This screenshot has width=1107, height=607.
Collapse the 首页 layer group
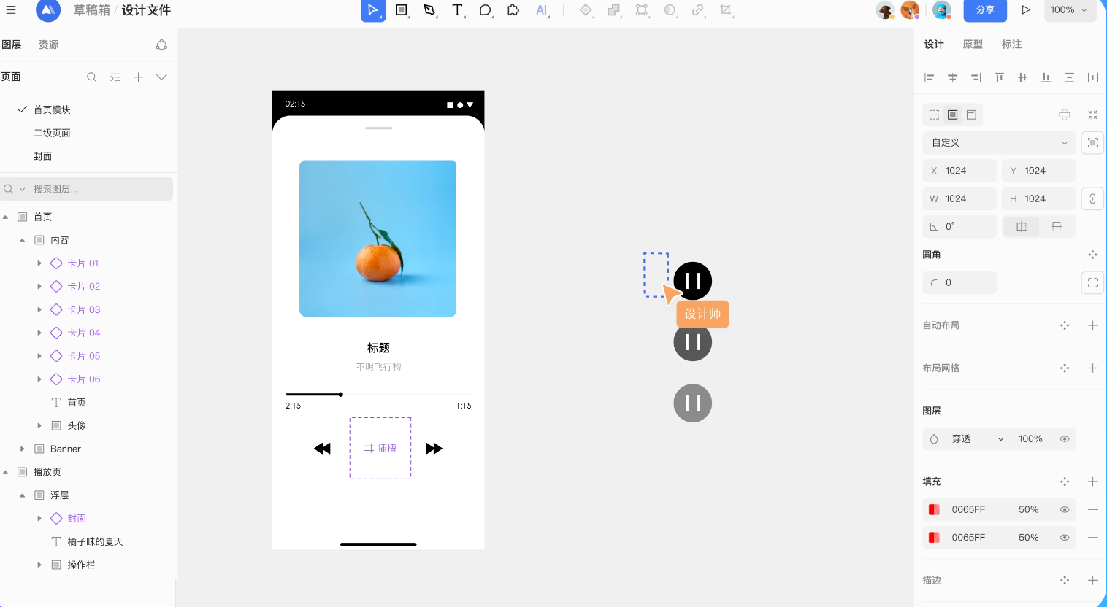(6, 217)
